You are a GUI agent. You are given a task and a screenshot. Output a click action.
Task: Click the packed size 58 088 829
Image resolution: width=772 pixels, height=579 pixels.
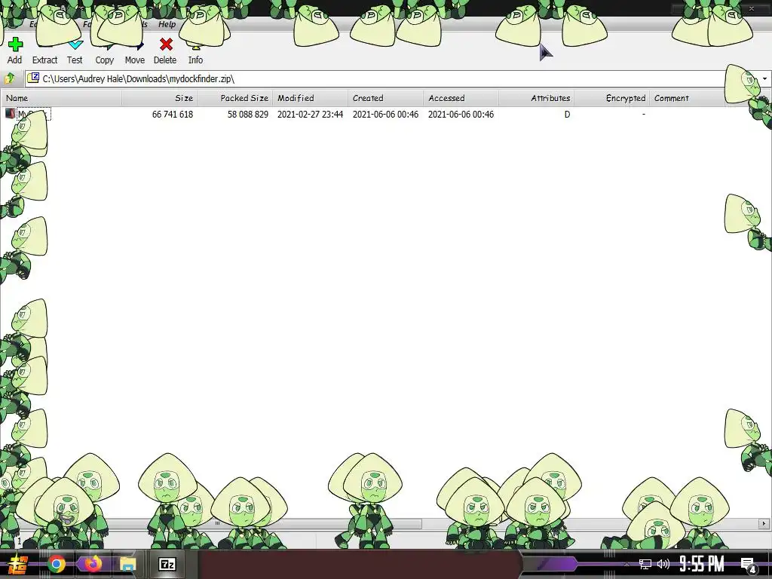[247, 115]
